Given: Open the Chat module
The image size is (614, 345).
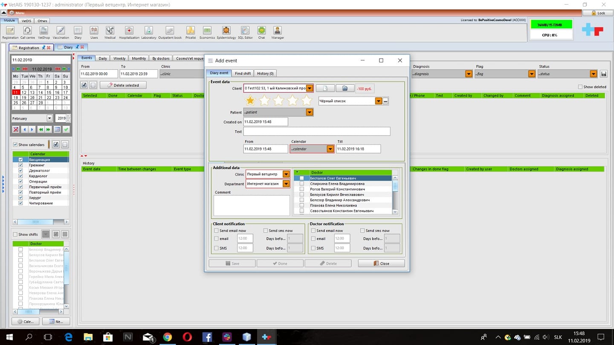Looking at the screenshot, I should (x=261, y=32).
